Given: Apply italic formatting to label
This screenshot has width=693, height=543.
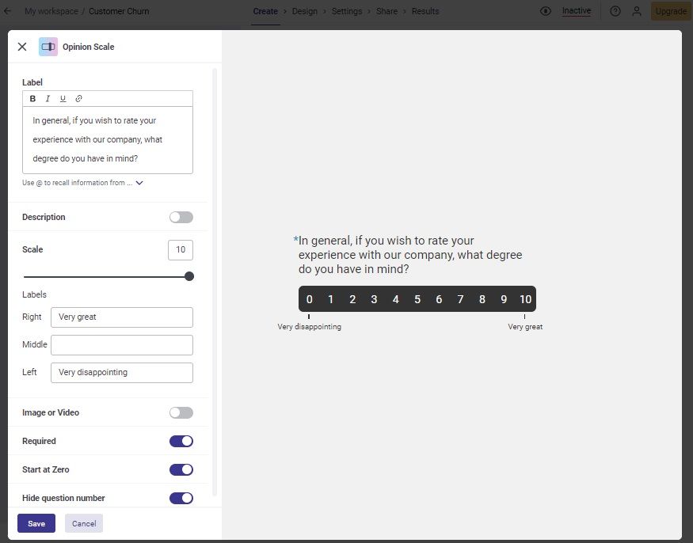Looking at the screenshot, I should tap(48, 98).
